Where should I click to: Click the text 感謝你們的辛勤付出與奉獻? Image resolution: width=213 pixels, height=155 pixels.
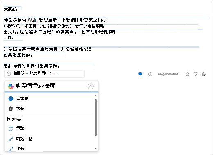(x=32, y=66)
